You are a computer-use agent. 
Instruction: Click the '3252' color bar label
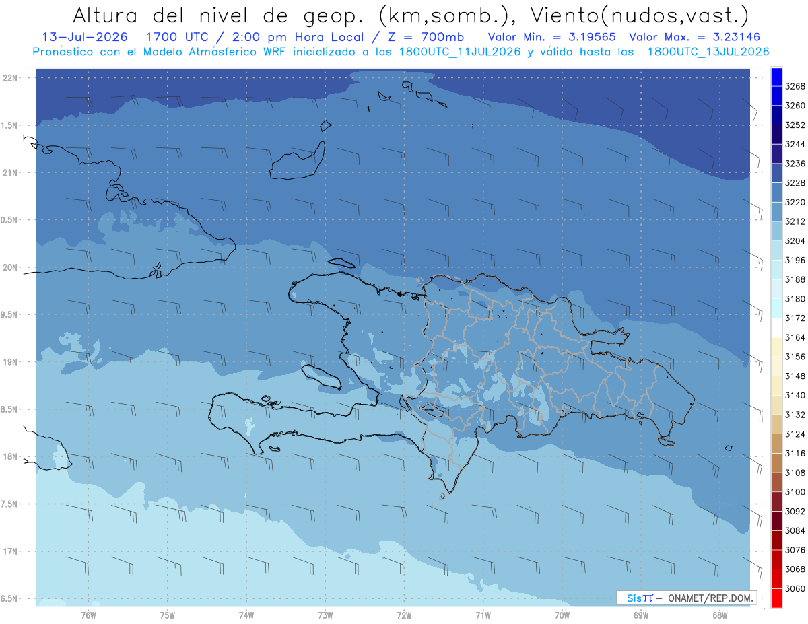tap(795, 125)
